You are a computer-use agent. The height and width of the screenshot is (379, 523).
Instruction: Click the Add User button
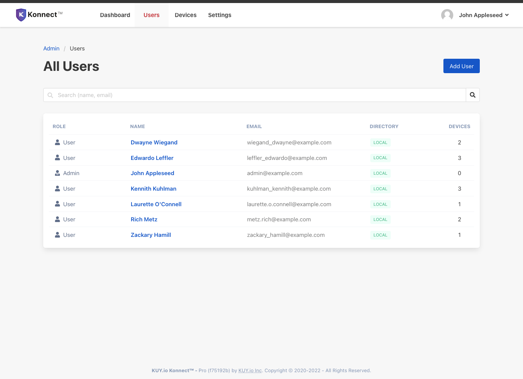pyautogui.click(x=462, y=66)
